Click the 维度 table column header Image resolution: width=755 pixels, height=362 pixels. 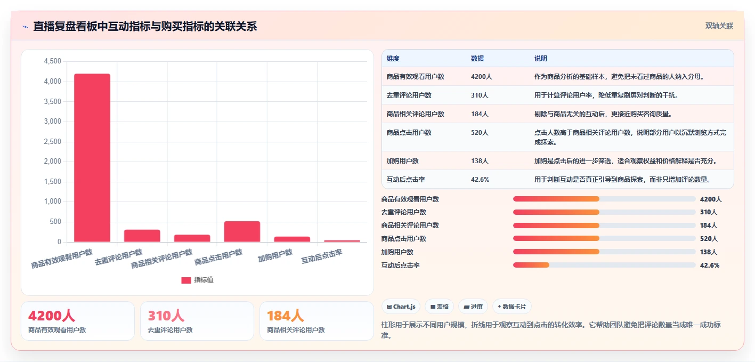(393, 59)
